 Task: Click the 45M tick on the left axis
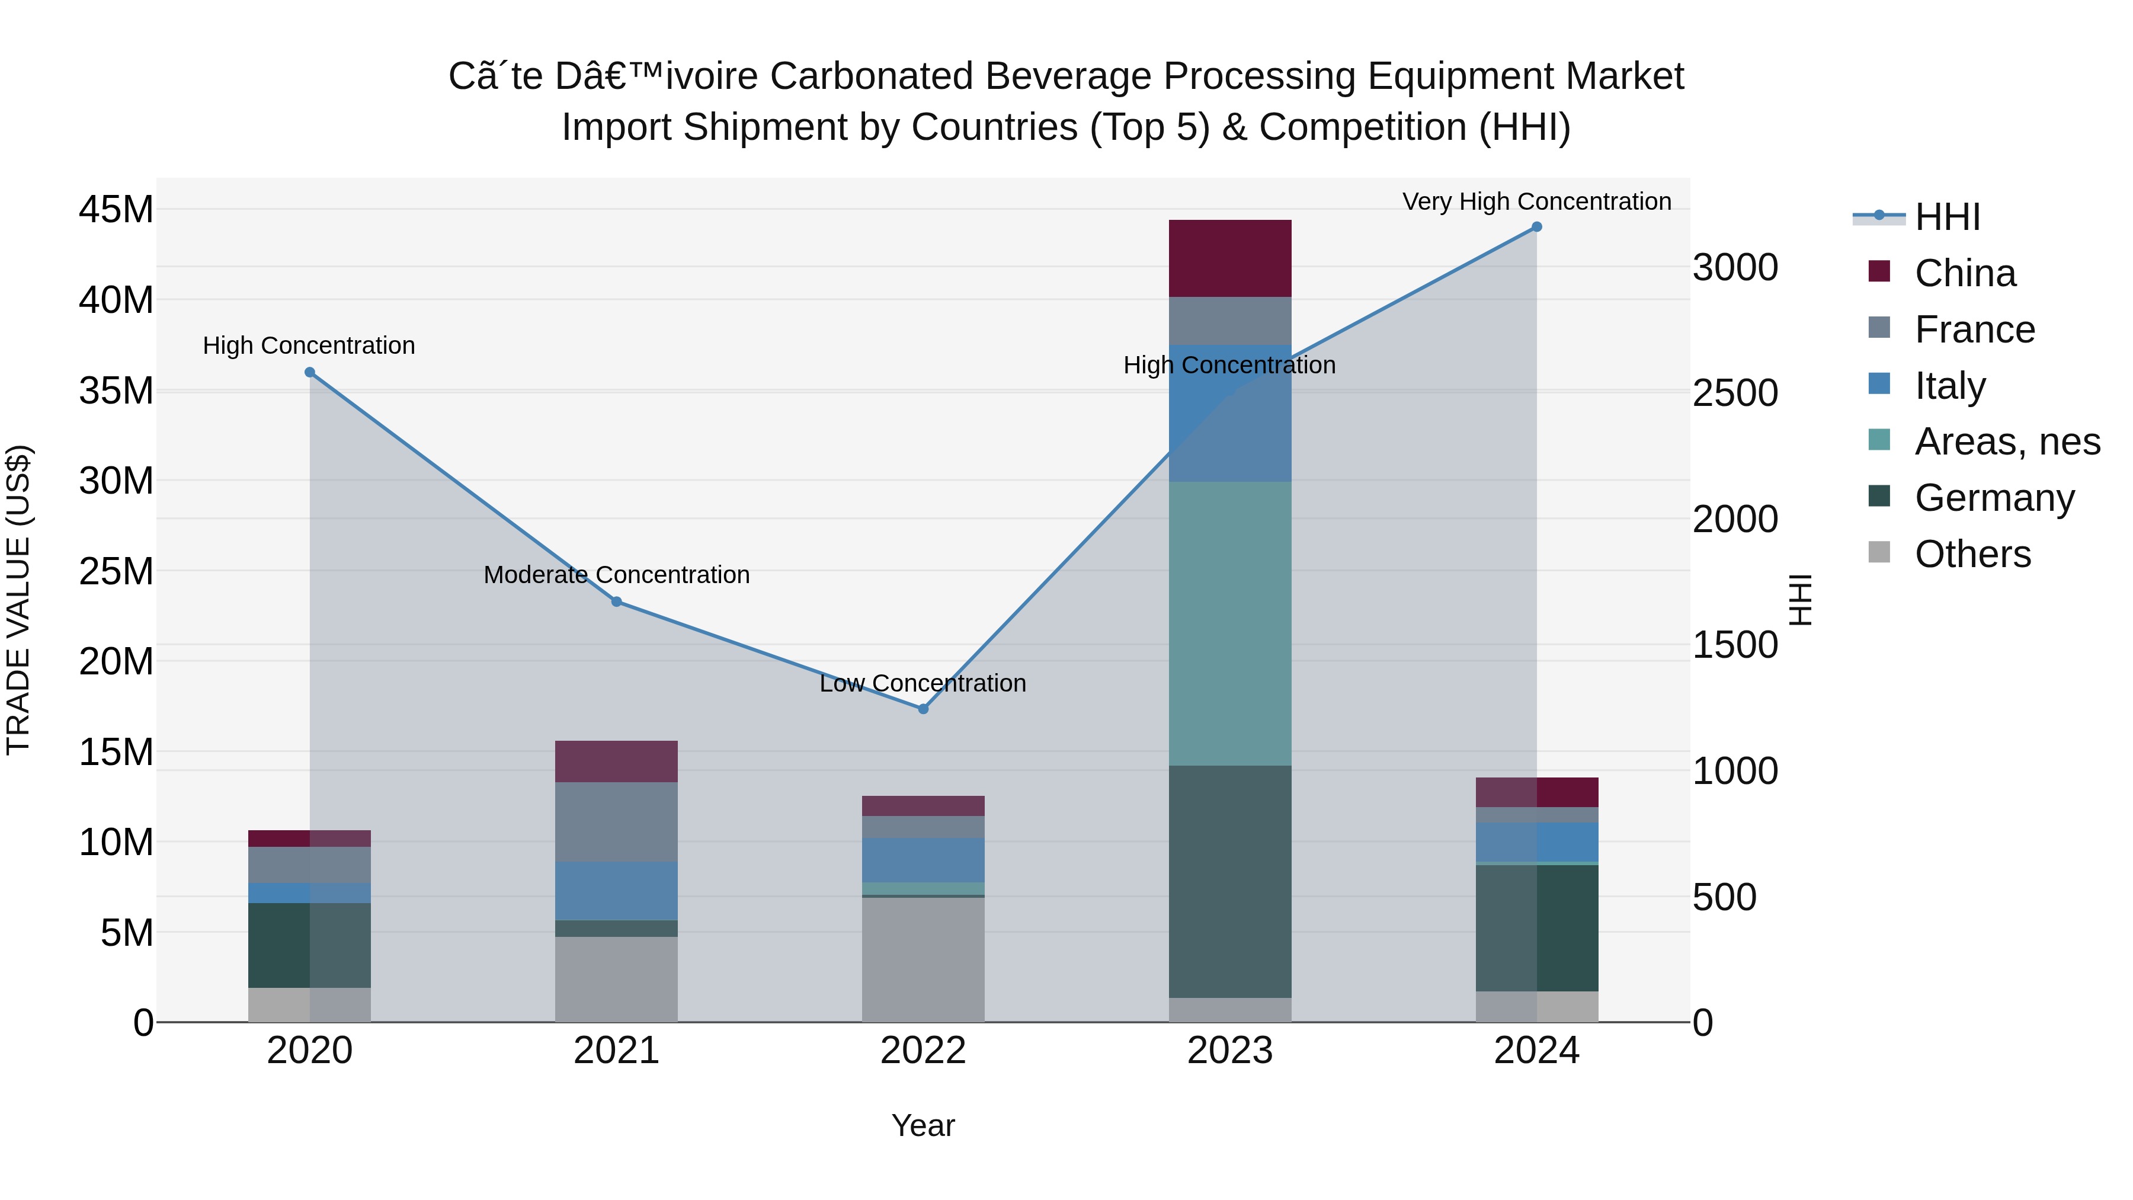116,210
